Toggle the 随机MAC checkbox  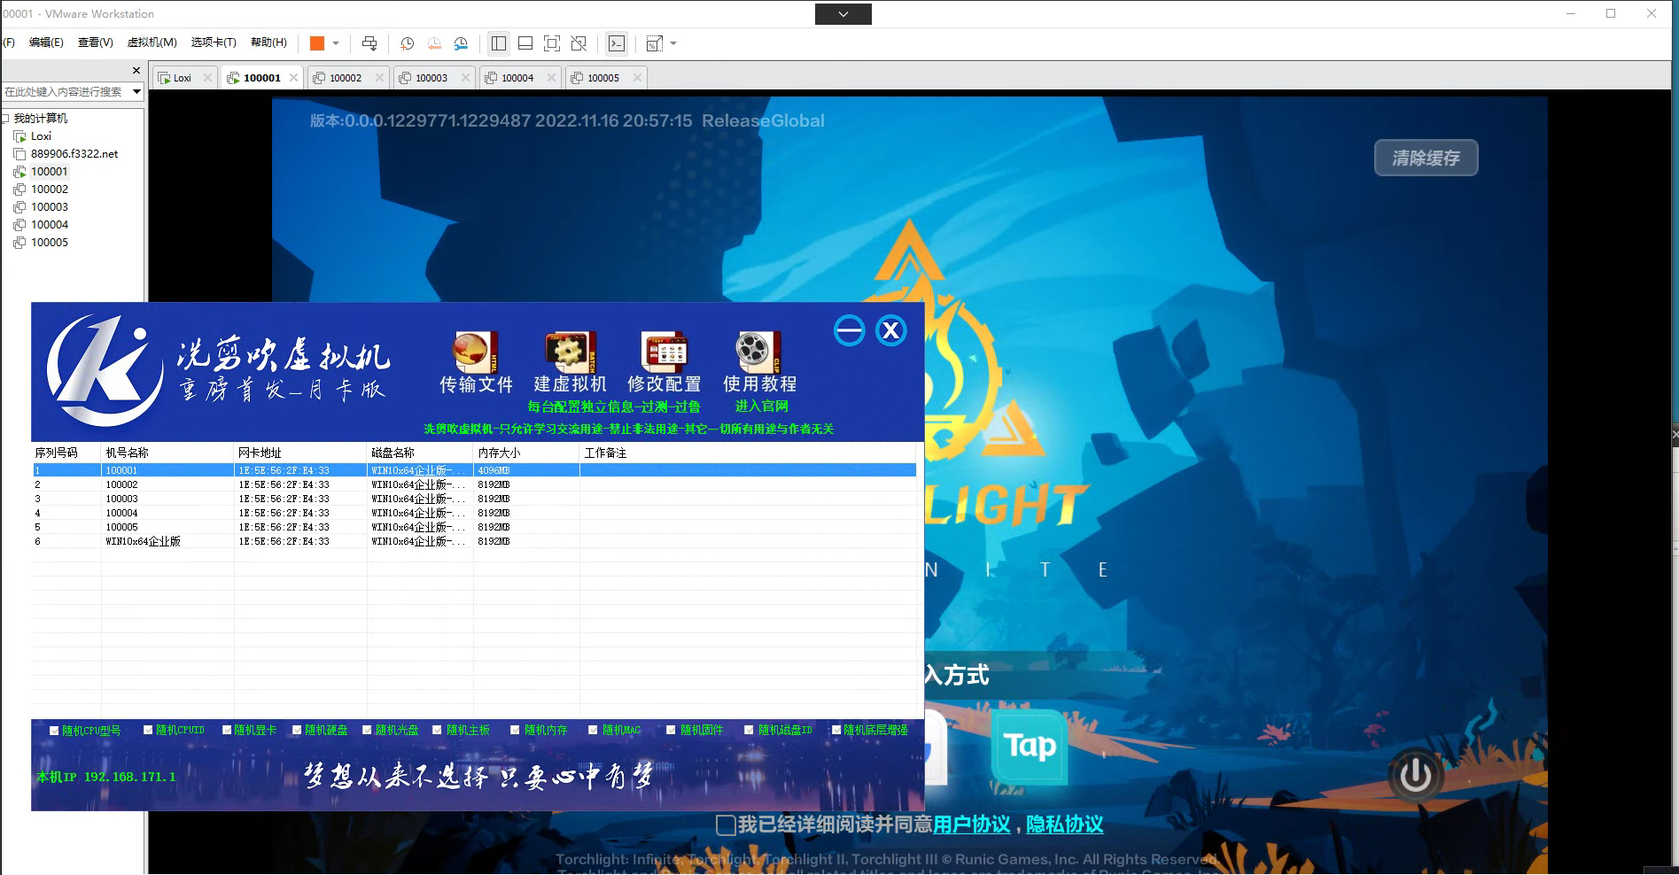click(x=593, y=731)
